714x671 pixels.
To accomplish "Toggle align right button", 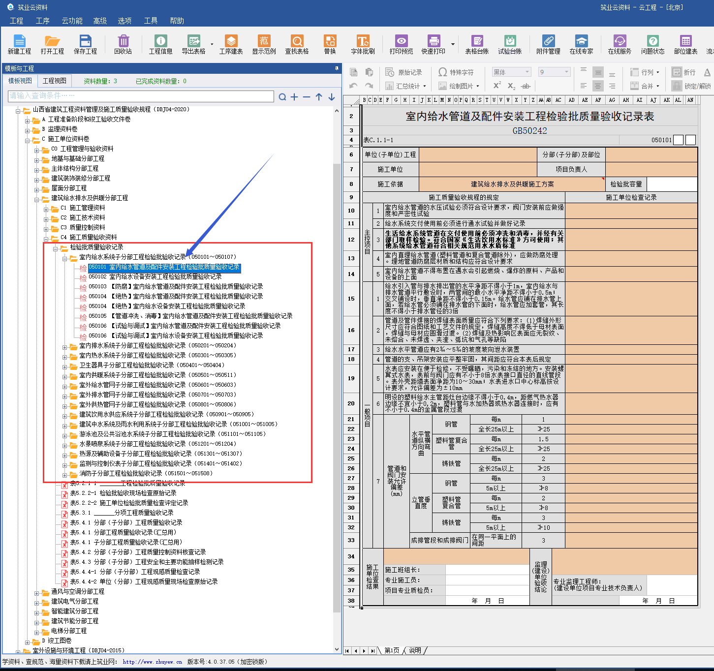I will (612, 86).
